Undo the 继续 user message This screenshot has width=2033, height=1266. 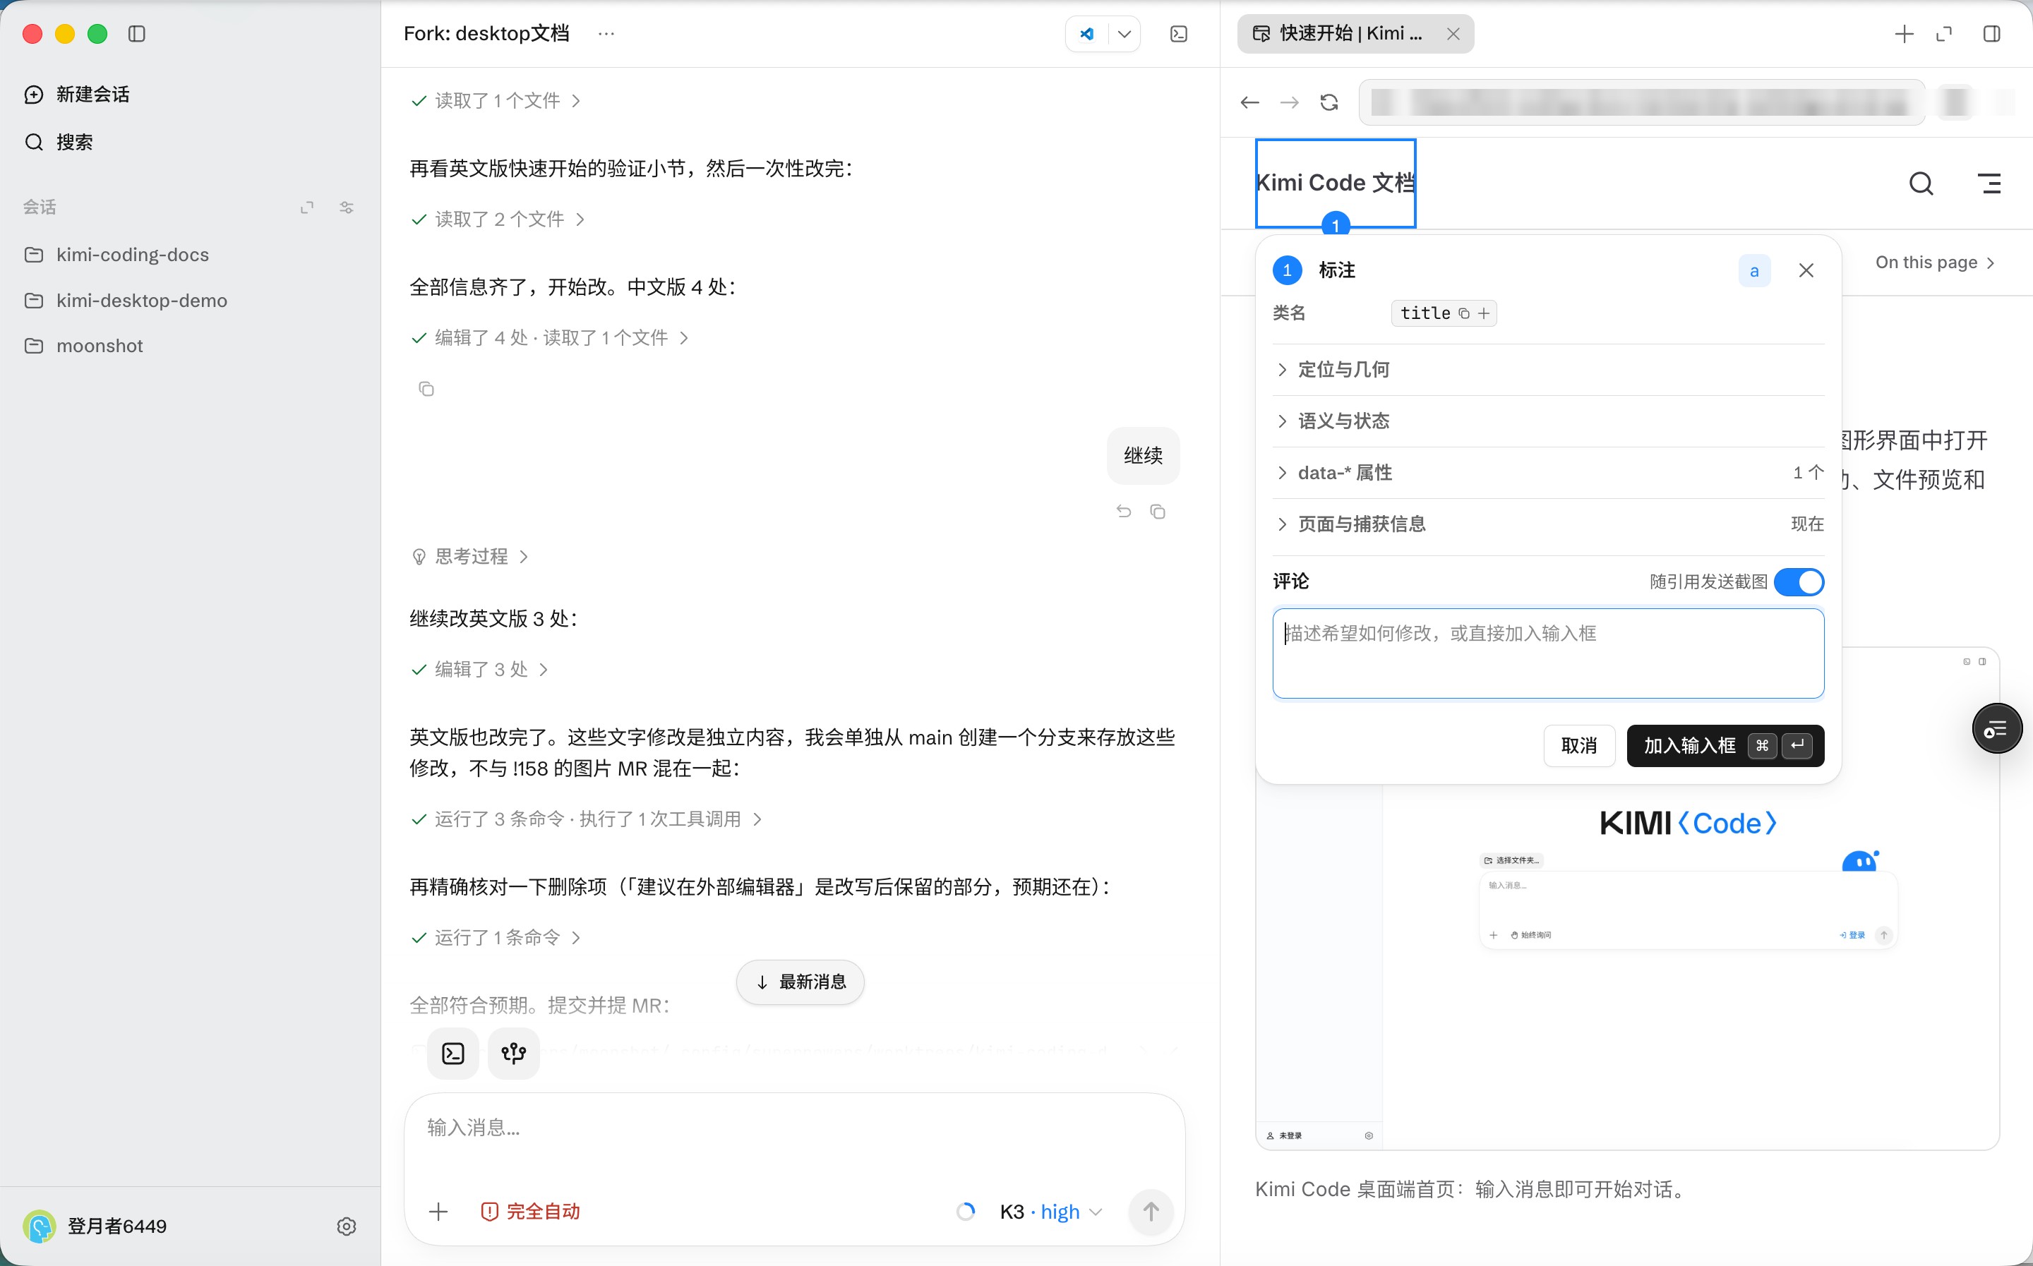coord(1124,512)
